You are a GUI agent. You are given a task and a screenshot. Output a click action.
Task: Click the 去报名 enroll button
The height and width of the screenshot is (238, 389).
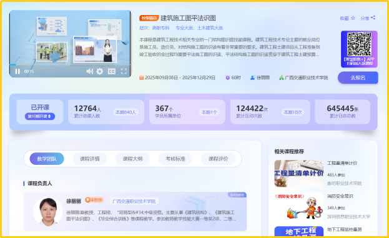point(358,77)
